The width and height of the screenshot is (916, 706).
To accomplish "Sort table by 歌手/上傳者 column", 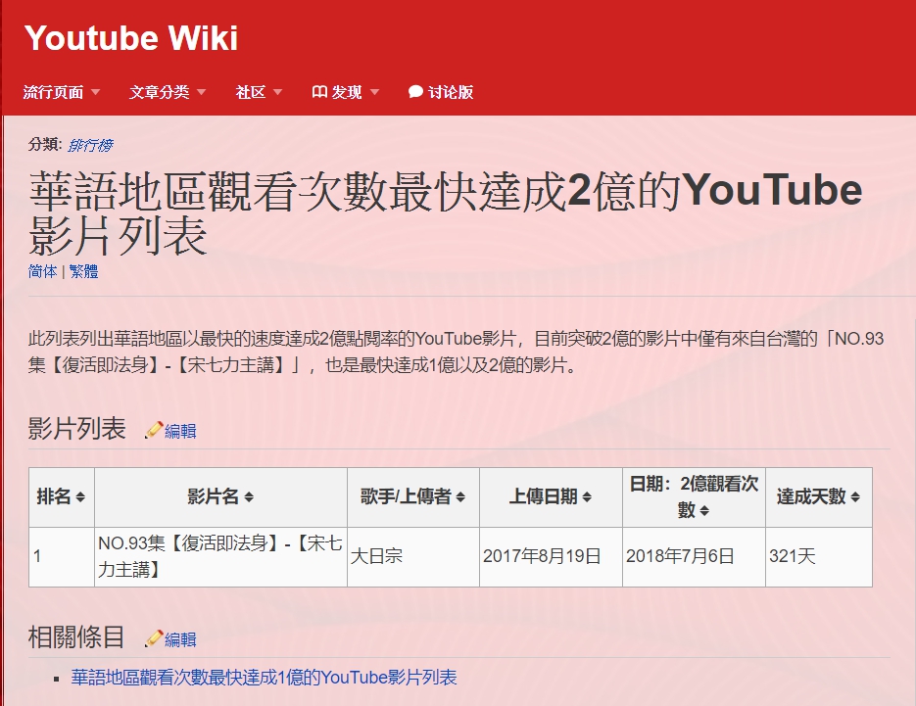I will coord(413,497).
